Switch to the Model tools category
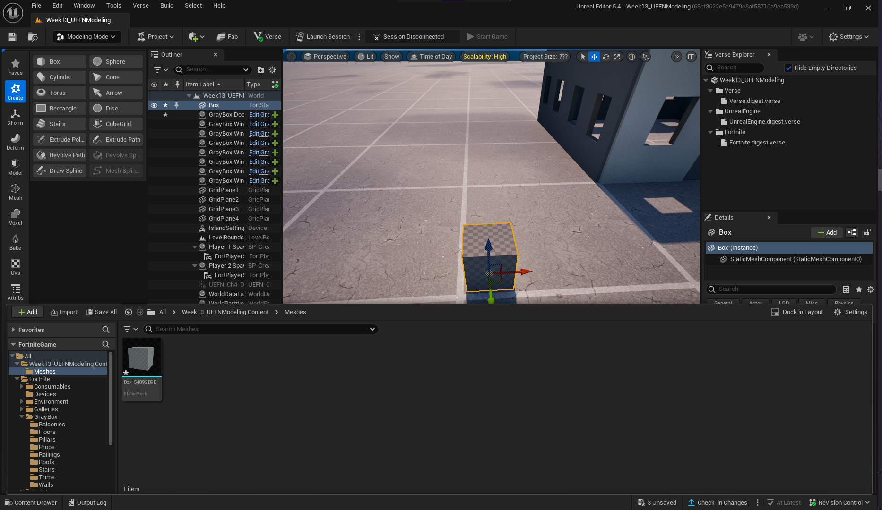Viewport: 882px width, 510px height. (x=15, y=167)
